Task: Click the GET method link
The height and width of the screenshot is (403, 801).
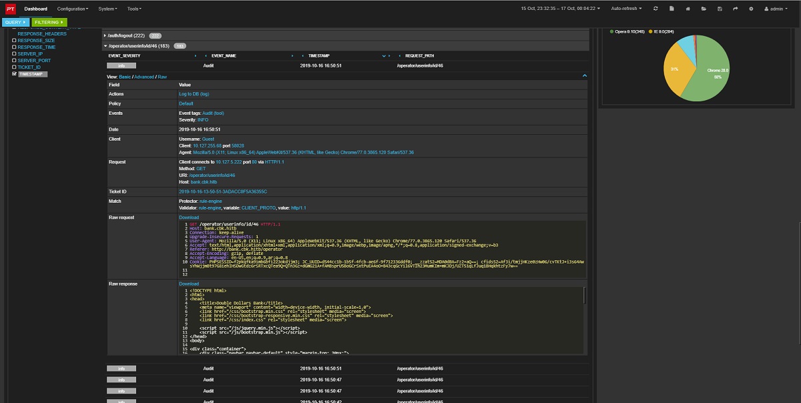Action: [200, 169]
